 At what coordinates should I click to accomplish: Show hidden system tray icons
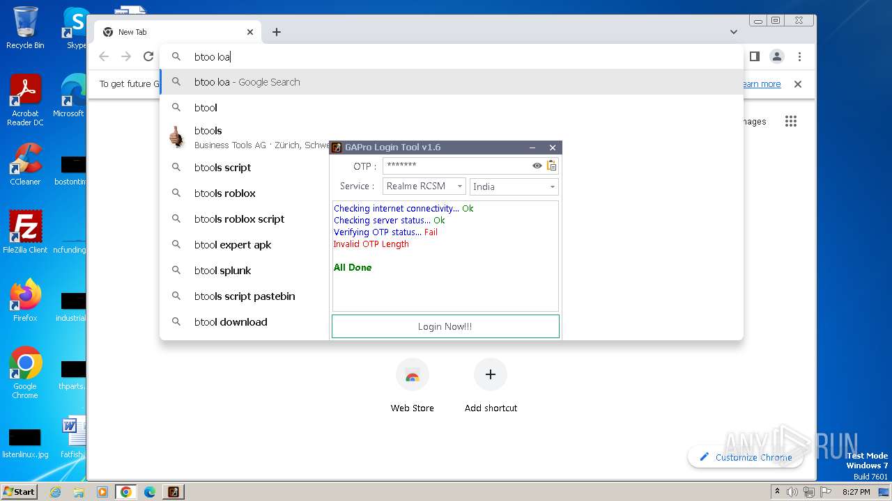pos(777,492)
